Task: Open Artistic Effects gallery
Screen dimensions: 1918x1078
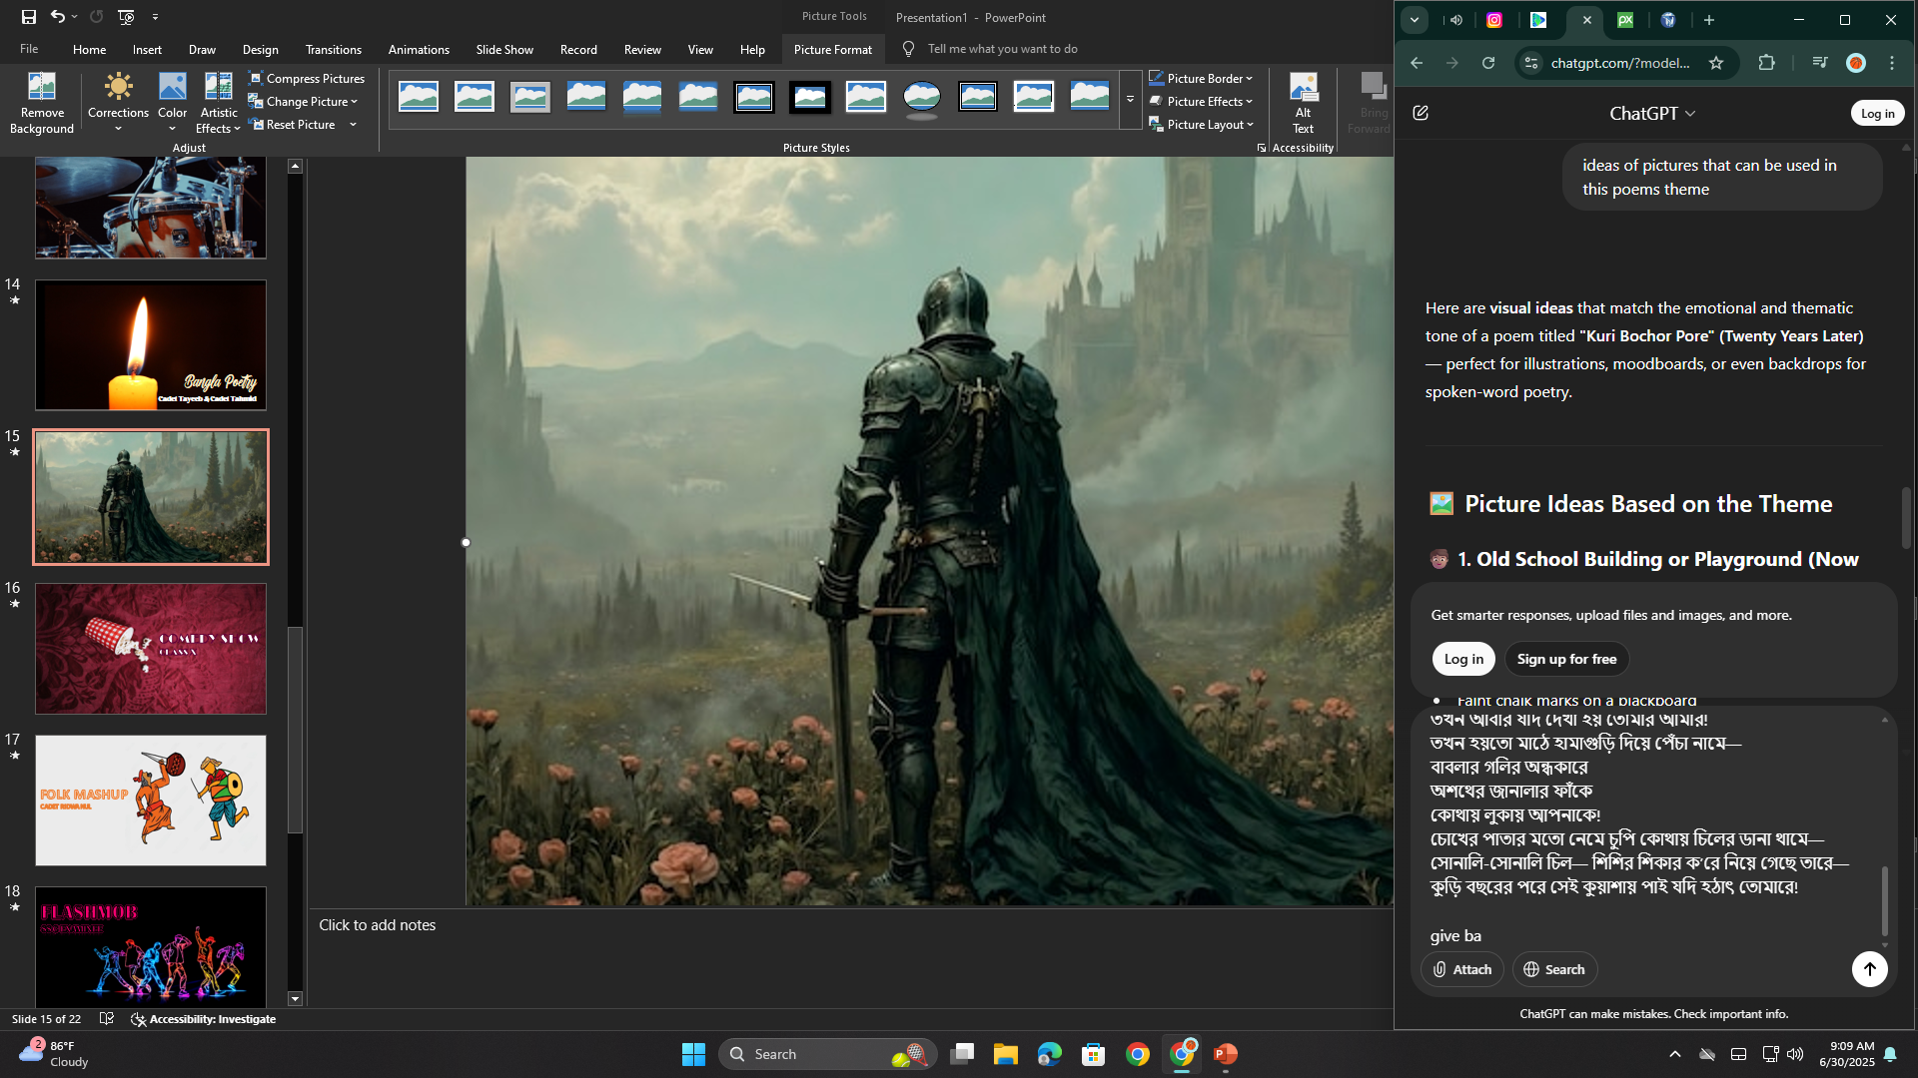Action: (219, 103)
